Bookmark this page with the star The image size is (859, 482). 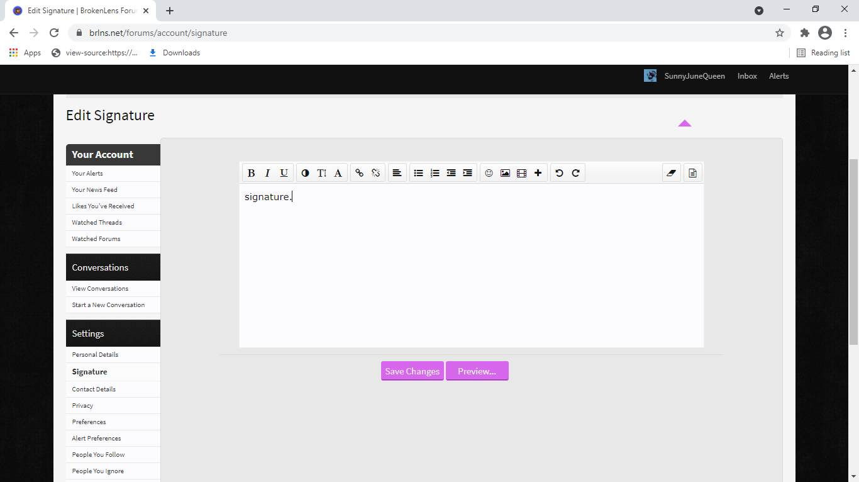pos(780,33)
